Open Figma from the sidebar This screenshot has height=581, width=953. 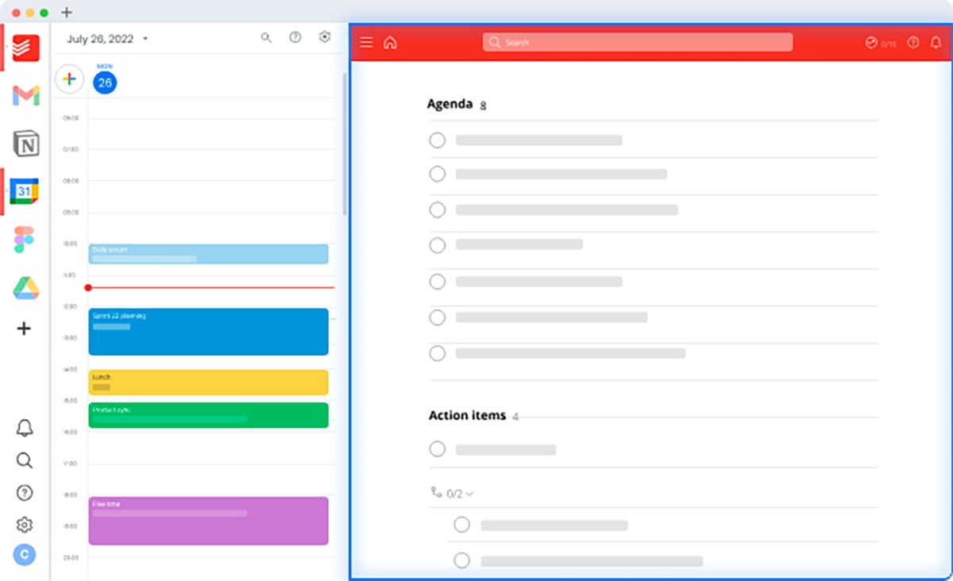(x=25, y=239)
